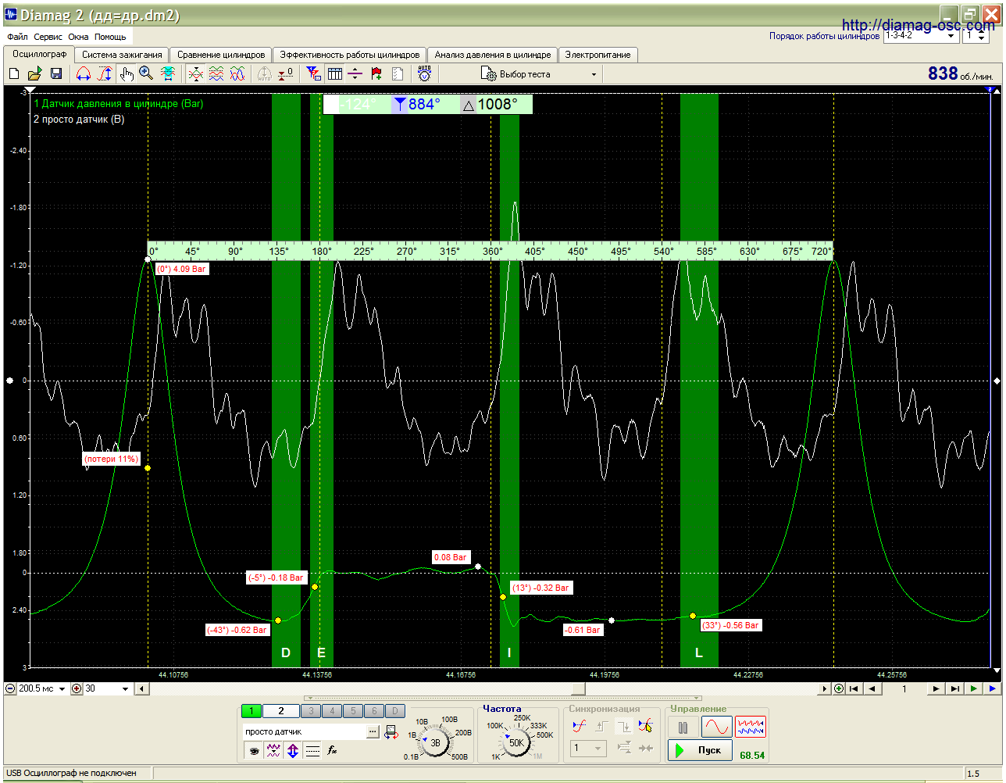The width and height of the screenshot is (1006, 783).
Task: Enable the sine wave single display mode
Action: tap(717, 727)
